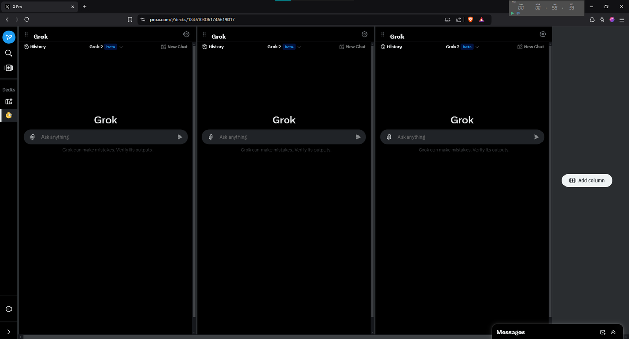This screenshot has width=629, height=339.
Task: Go back with the browser back arrow
Action: point(7,19)
